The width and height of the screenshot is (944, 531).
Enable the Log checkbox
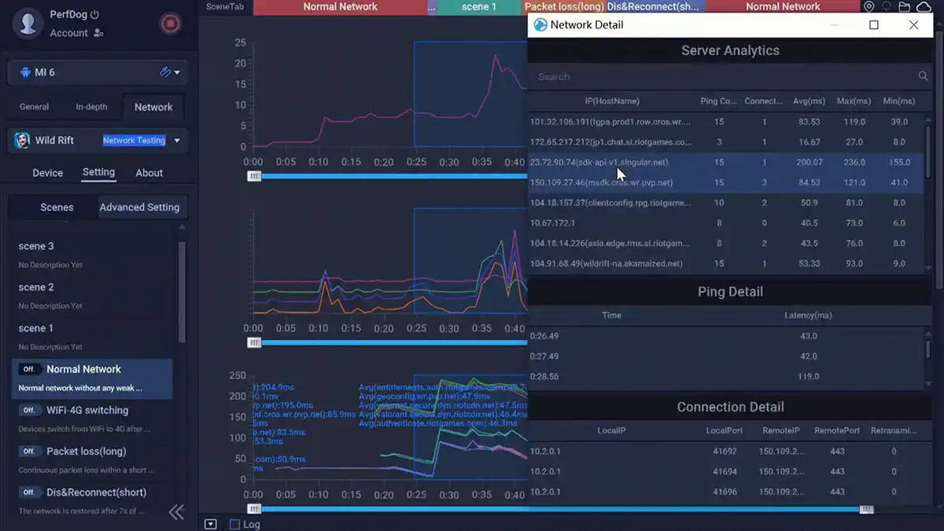[234, 524]
